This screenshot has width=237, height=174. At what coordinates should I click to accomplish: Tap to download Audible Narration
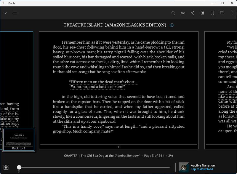pos(202,169)
